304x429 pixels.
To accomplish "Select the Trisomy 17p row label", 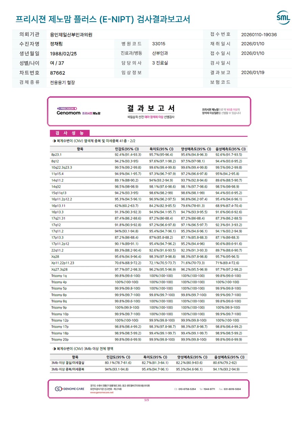I will (x=60, y=326).
